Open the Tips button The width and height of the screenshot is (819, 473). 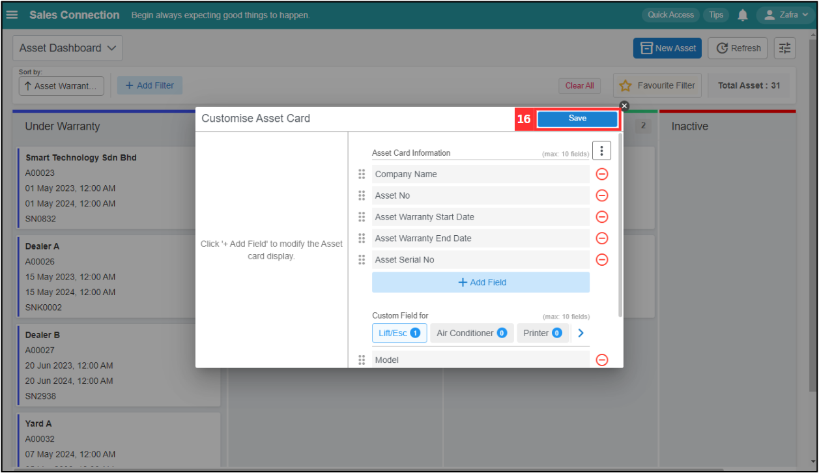[x=716, y=15]
